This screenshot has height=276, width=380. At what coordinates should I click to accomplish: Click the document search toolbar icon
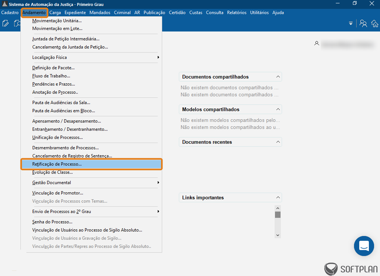(17, 23)
